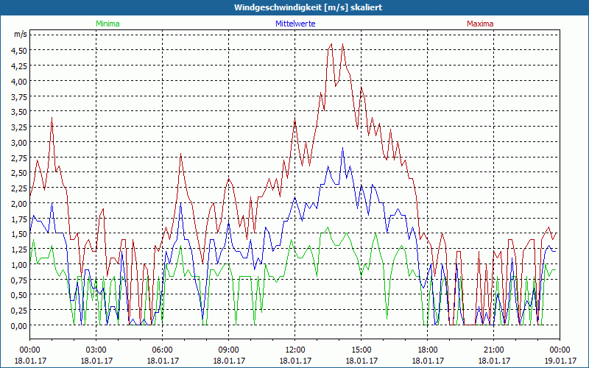Click the 0,50 y-axis value
This screenshot has height=368, width=589.
pyautogui.click(x=21, y=296)
